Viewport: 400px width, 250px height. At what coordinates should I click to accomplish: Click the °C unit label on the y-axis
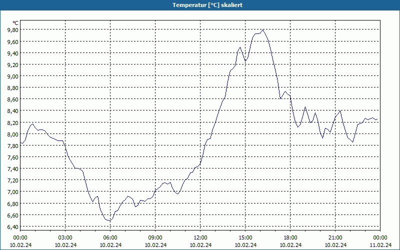coord(15,23)
